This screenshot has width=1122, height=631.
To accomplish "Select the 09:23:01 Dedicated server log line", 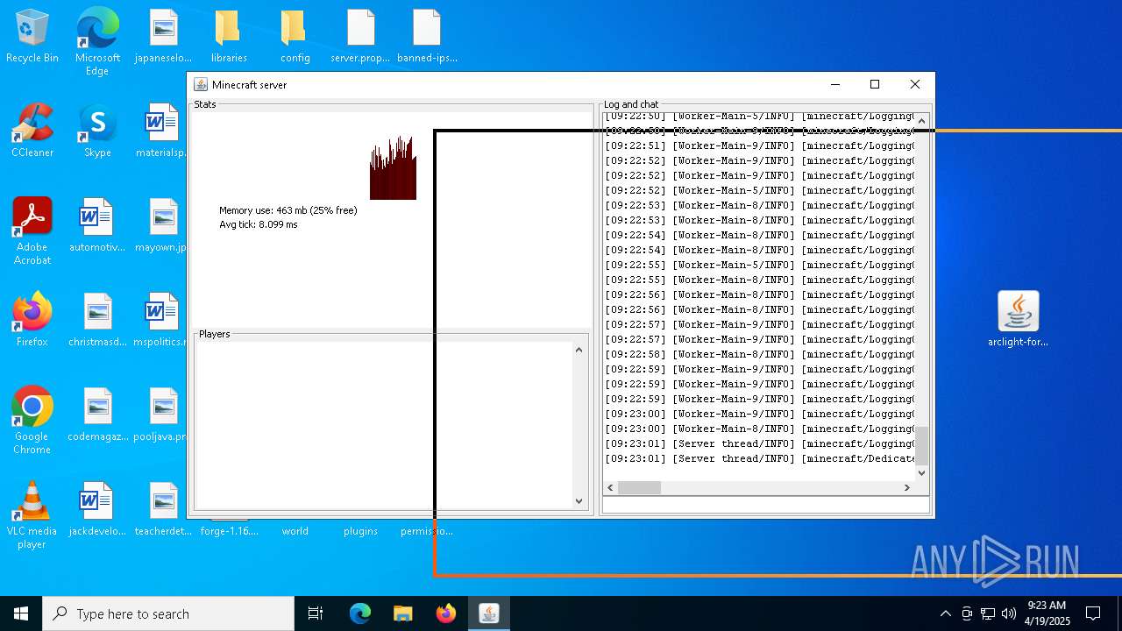I will pyautogui.click(x=760, y=458).
